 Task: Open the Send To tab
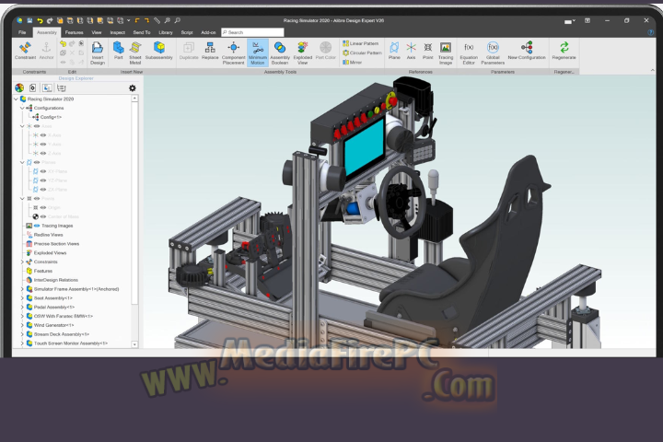pyautogui.click(x=142, y=32)
